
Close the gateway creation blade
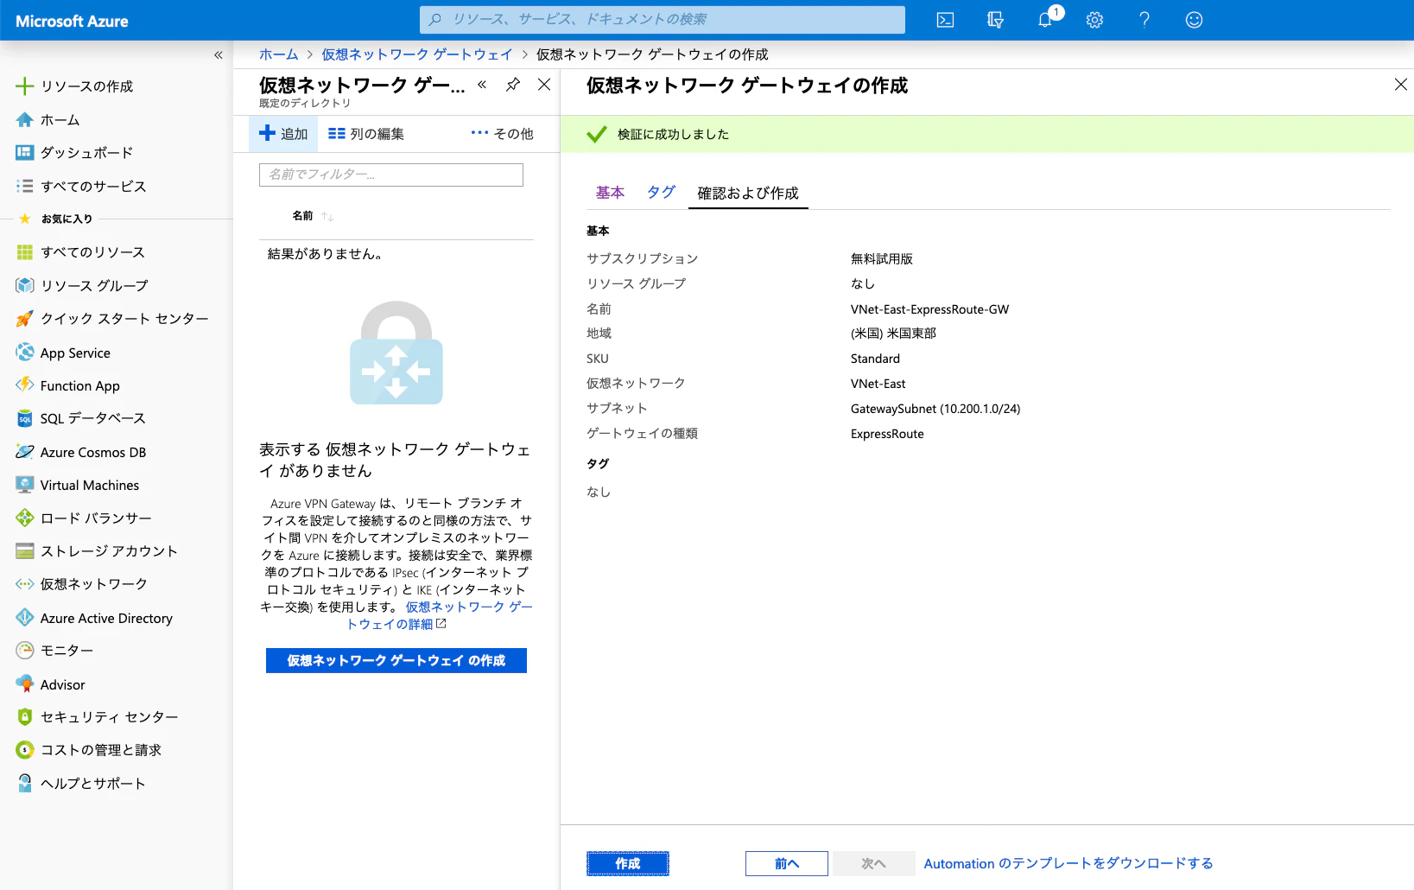coord(1400,85)
